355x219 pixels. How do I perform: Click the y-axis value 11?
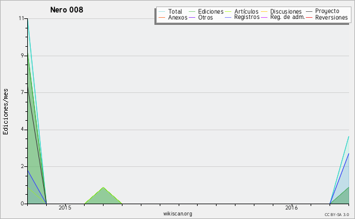click(21, 18)
